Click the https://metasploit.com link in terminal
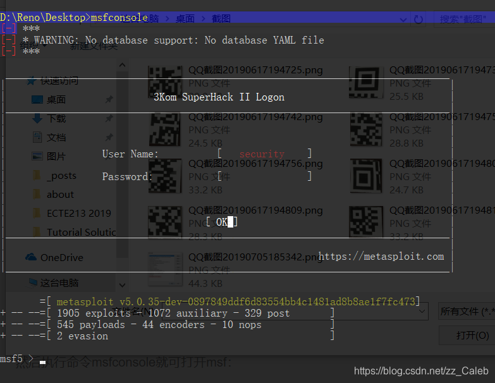The width and height of the screenshot is (495, 383). pos(381,256)
